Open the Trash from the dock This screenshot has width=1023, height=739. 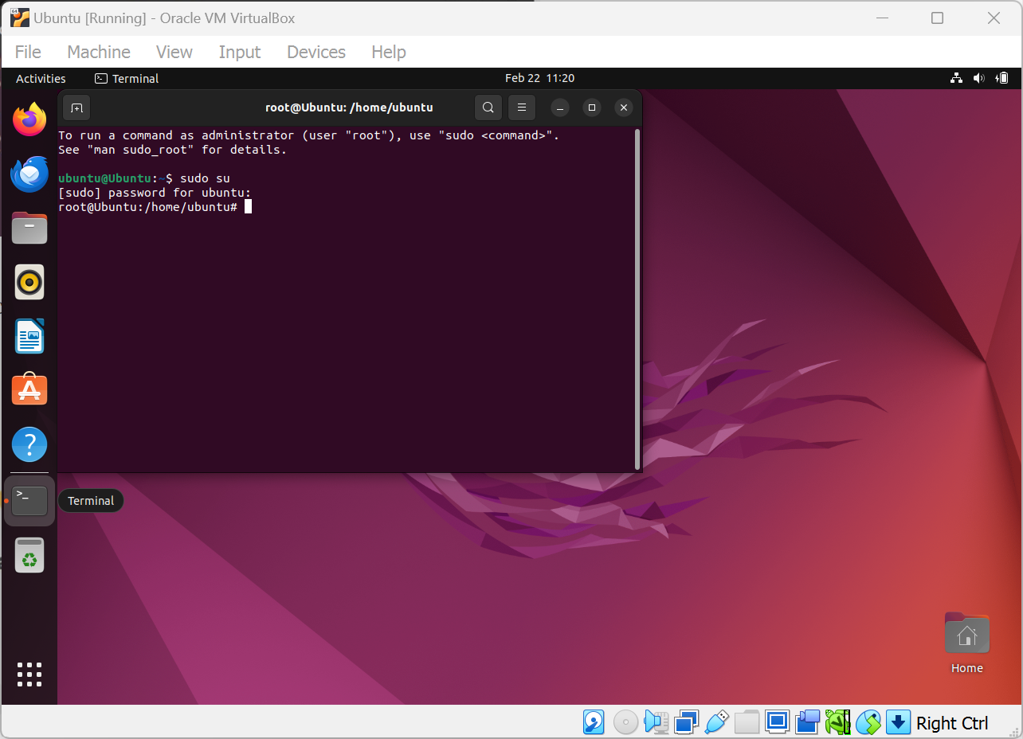click(29, 555)
